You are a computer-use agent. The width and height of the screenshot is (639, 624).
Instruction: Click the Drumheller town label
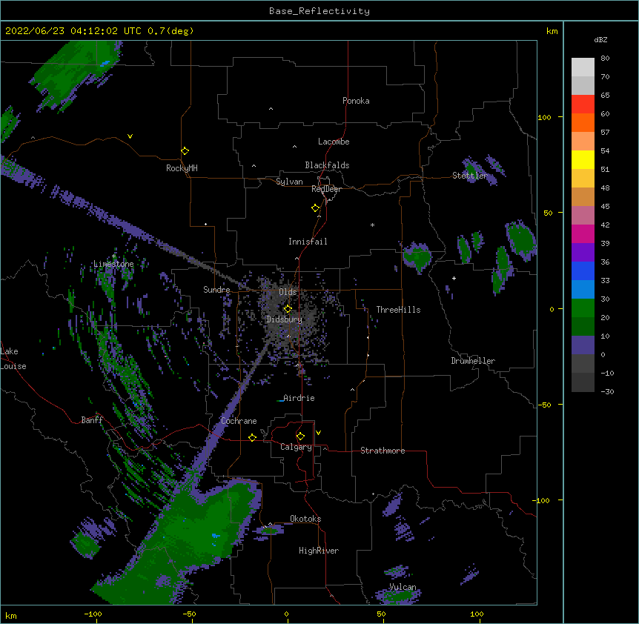[x=473, y=361]
